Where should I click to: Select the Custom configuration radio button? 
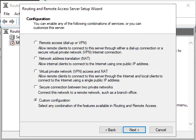[36, 100]
